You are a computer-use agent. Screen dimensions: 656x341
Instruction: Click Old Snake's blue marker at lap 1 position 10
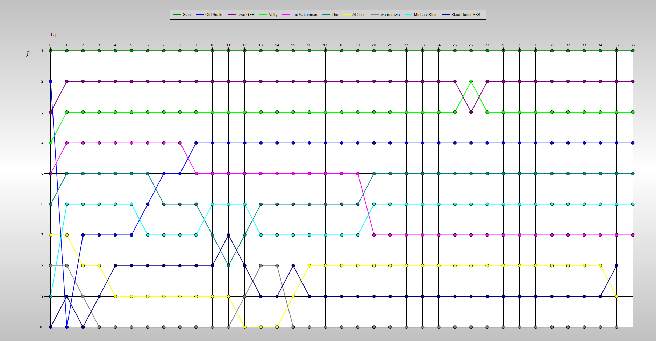tap(67, 327)
